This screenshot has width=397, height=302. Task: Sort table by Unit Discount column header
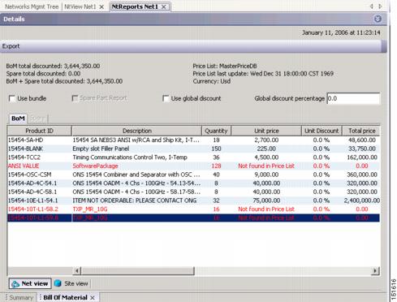321,131
